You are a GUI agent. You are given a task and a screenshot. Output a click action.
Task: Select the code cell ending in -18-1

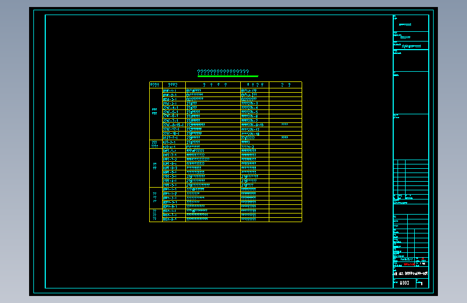coord(174,134)
